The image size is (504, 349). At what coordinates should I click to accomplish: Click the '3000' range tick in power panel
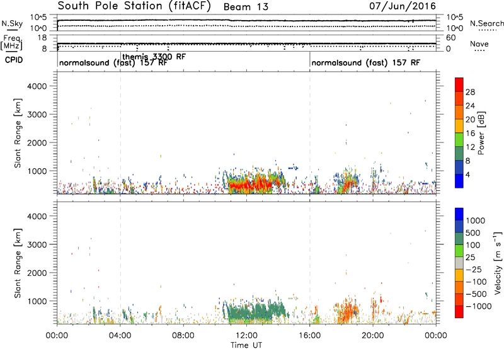click(37, 115)
